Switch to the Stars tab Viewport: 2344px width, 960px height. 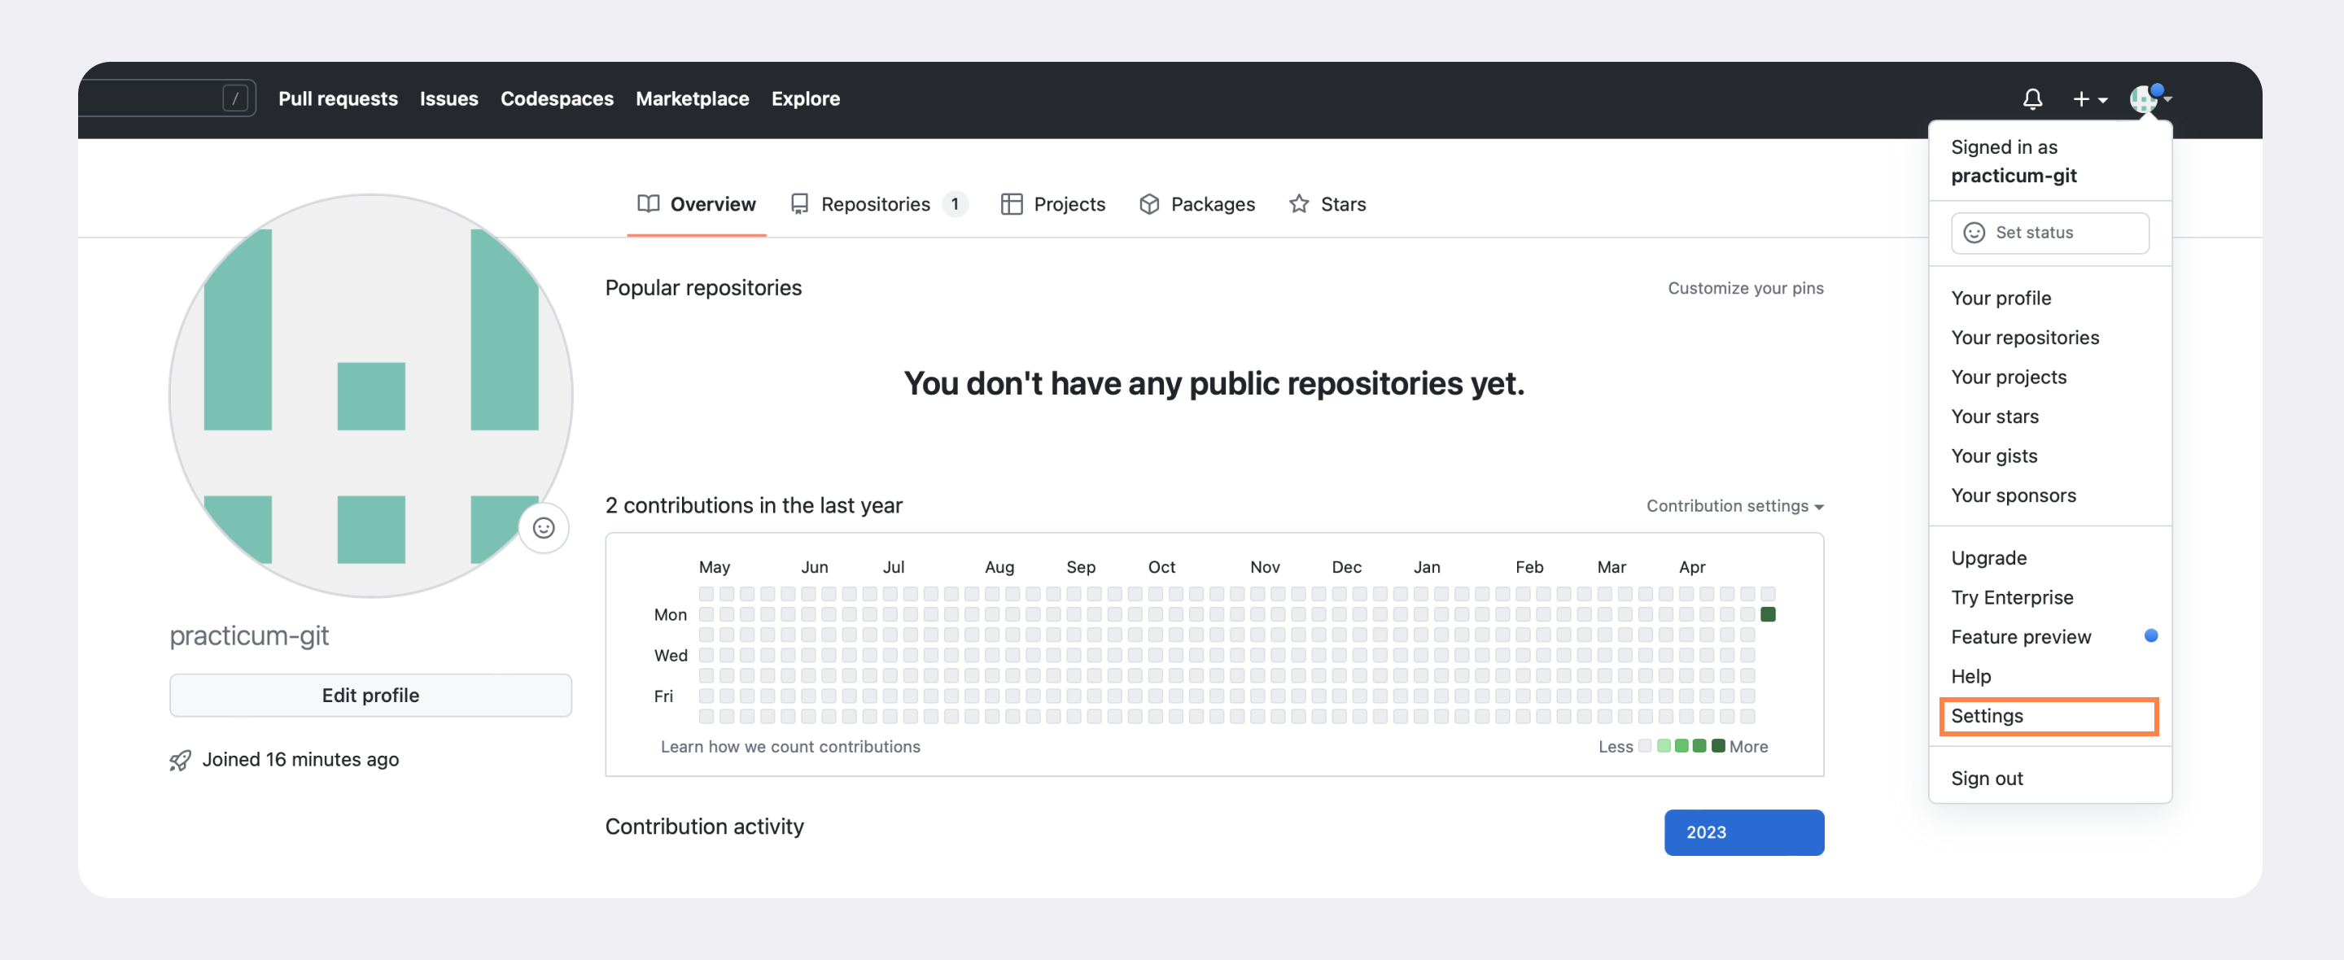(x=1327, y=204)
